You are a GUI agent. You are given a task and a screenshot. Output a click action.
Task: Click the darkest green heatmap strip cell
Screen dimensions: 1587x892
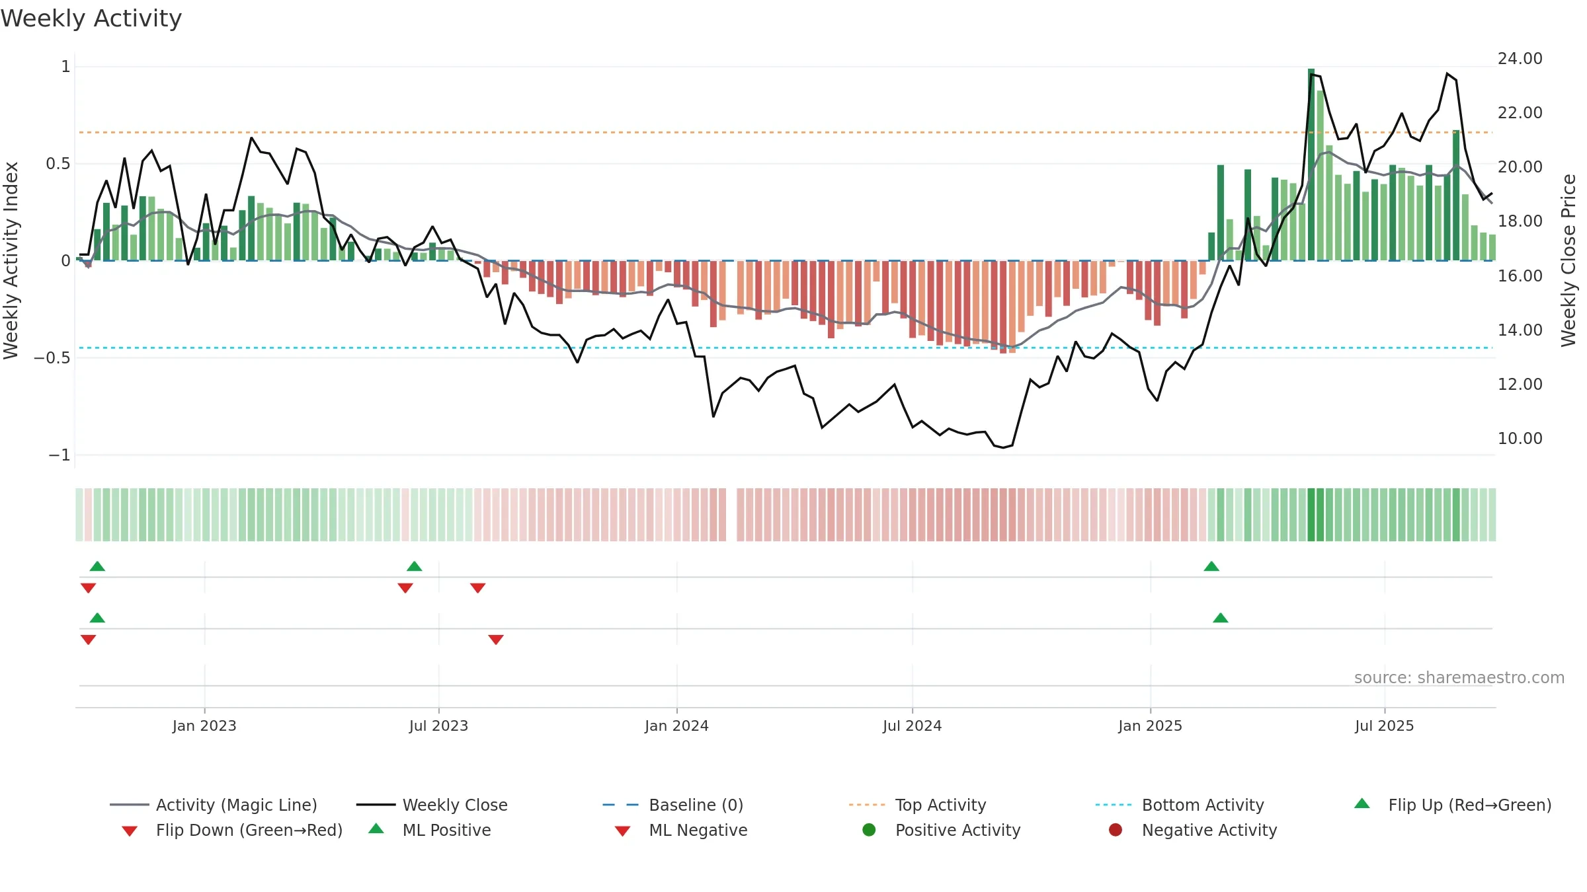click(x=1311, y=515)
